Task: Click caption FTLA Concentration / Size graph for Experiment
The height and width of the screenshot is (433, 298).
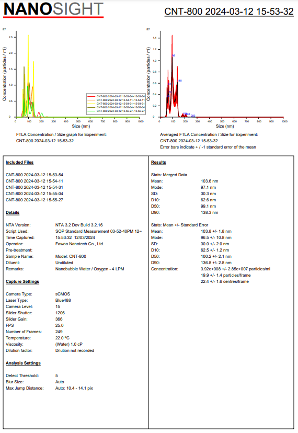Action: 61,134
